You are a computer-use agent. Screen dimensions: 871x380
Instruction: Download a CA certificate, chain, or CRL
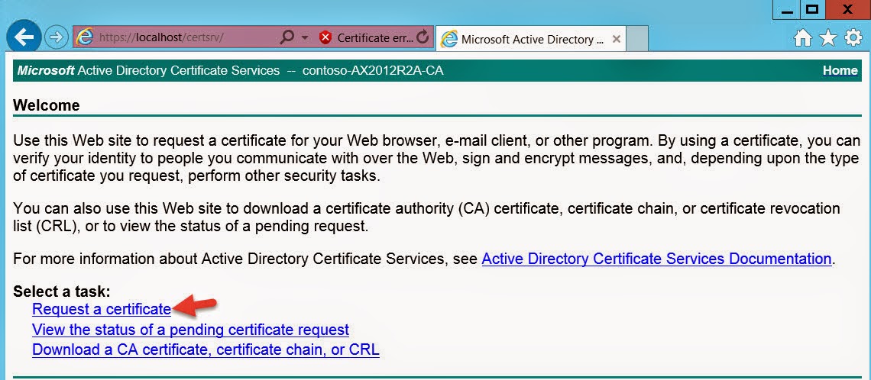(x=206, y=350)
